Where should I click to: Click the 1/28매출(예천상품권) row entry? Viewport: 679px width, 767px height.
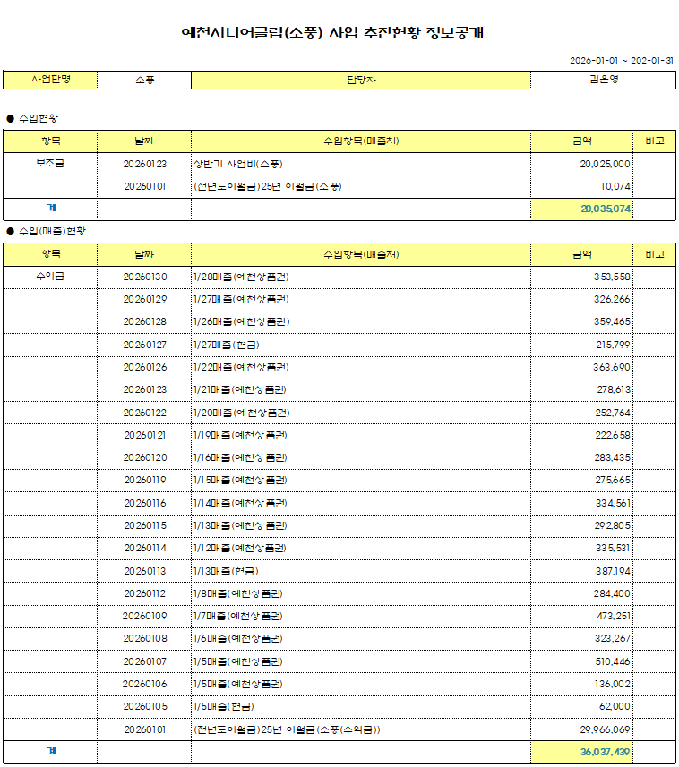[241, 277]
